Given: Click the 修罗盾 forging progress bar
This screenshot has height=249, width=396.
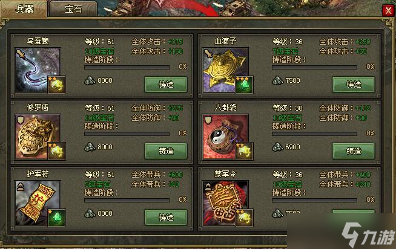Looking at the screenshot, I should (127, 134).
